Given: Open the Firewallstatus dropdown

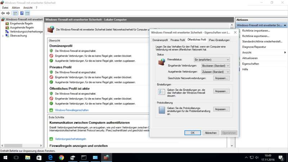Looking at the screenshot, I should tap(212, 60).
